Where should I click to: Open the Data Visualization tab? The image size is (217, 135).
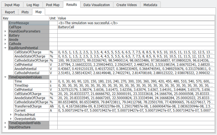click(x=97, y=5)
